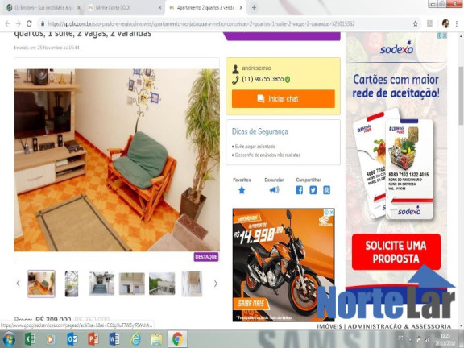The width and height of the screenshot is (464, 348).
Task: Click the DESTAQUE badge
Action: tap(206, 256)
